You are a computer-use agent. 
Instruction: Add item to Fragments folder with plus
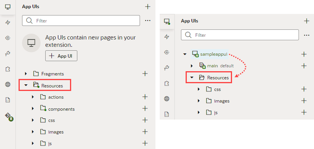tap(145, 74)
